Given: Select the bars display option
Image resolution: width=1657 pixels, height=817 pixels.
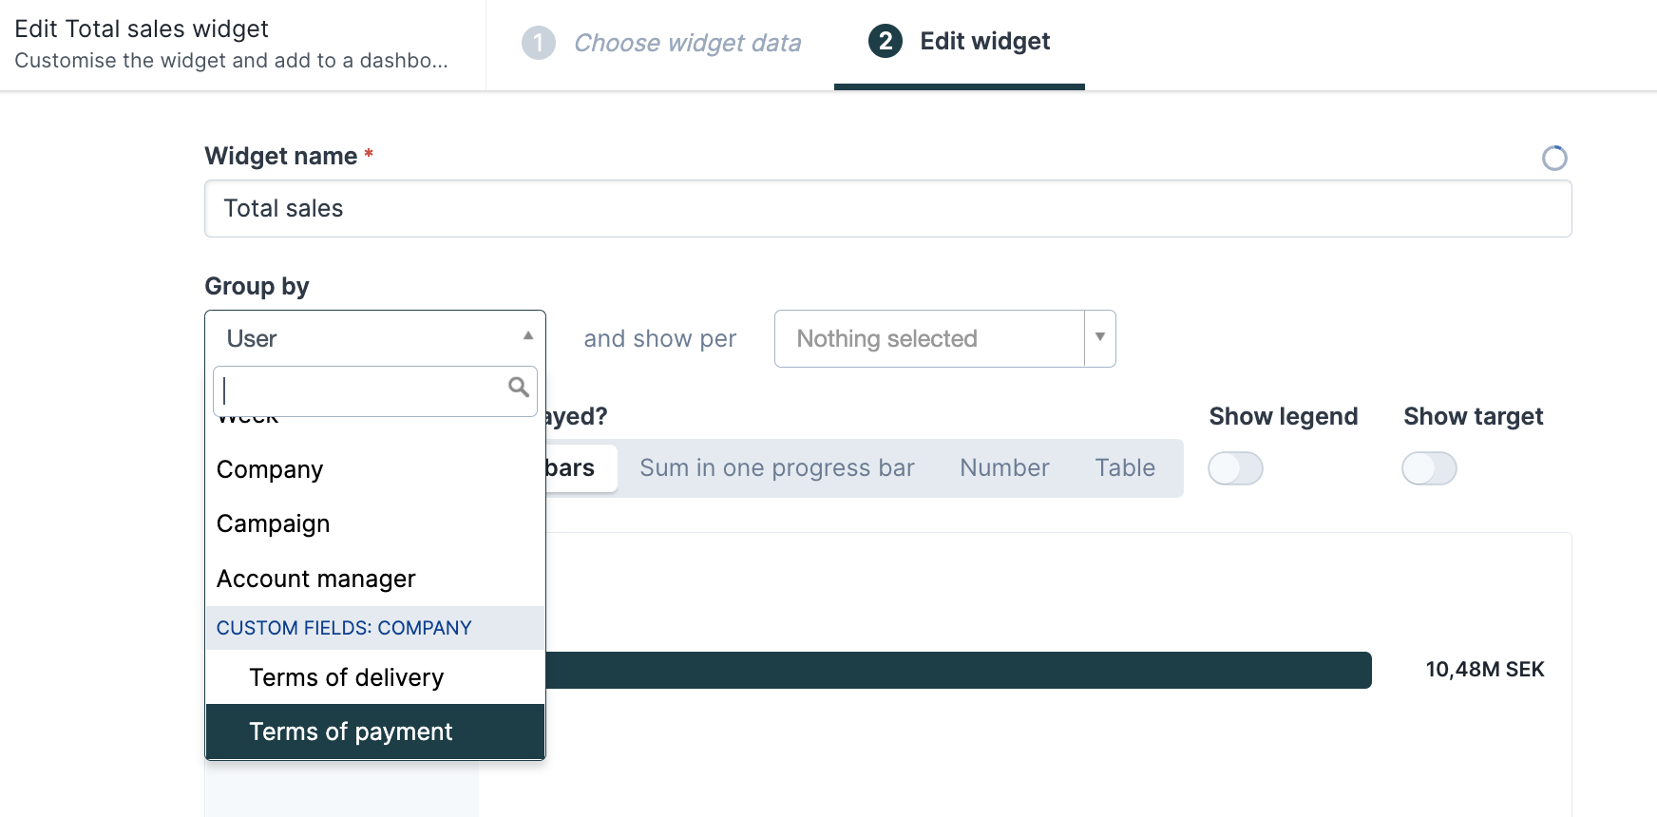Looking at the screenshot, I should [580, 468].
